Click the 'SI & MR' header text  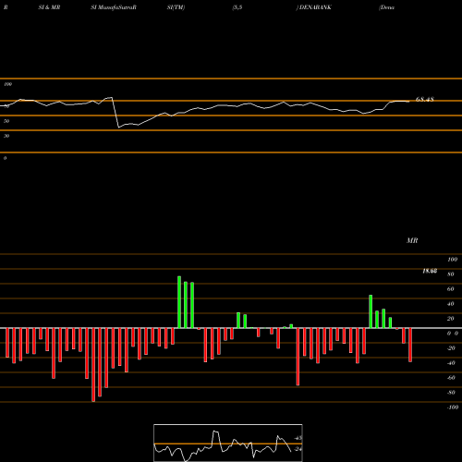49,7
